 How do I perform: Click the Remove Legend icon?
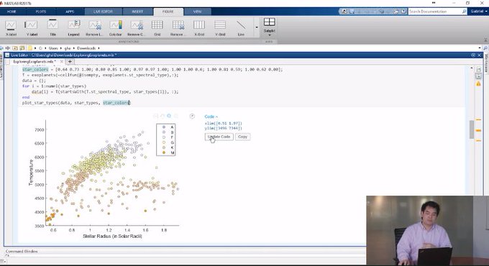(94, 28)
